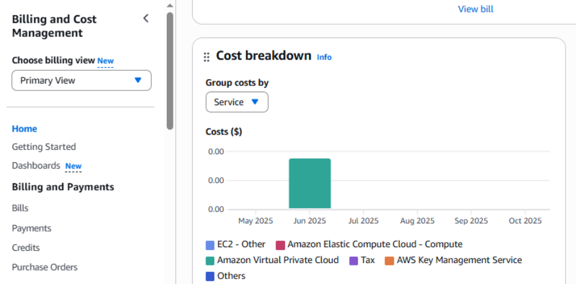Click the Info link next to Cost breakdown
576x284 pixels.
click(324, 57)
